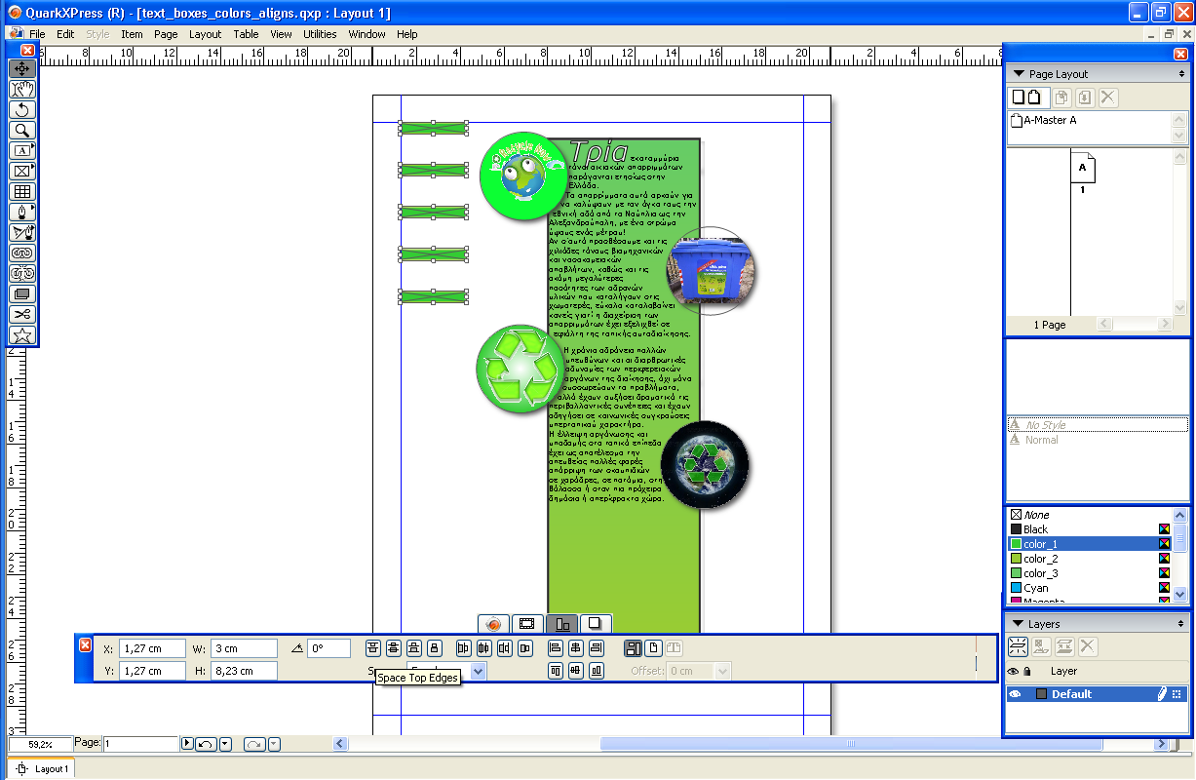Select page 1 thumbnail in Page Layout
1196x780 pixels.
coord(1082,168)
